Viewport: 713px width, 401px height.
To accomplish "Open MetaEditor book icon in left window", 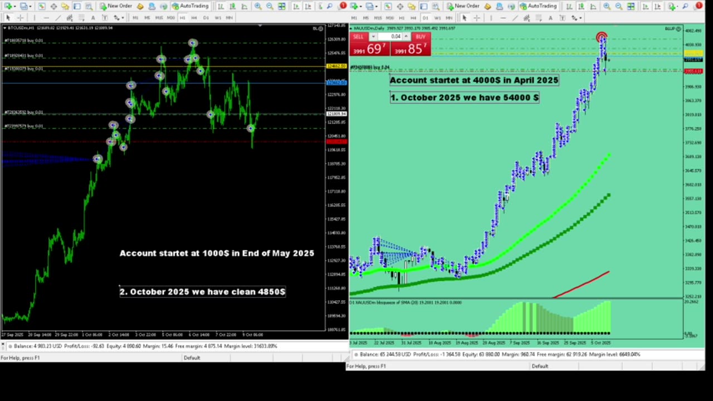I will pyautogui.click(x=140, y=6).
